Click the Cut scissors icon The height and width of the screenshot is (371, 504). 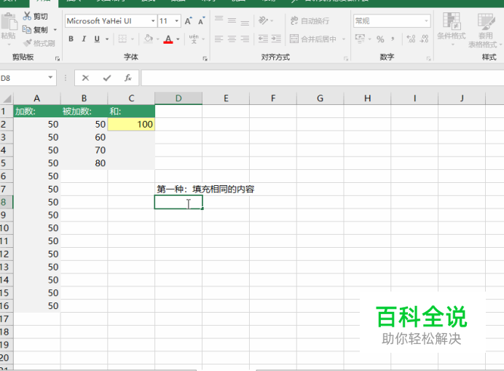tap(27, 16)
